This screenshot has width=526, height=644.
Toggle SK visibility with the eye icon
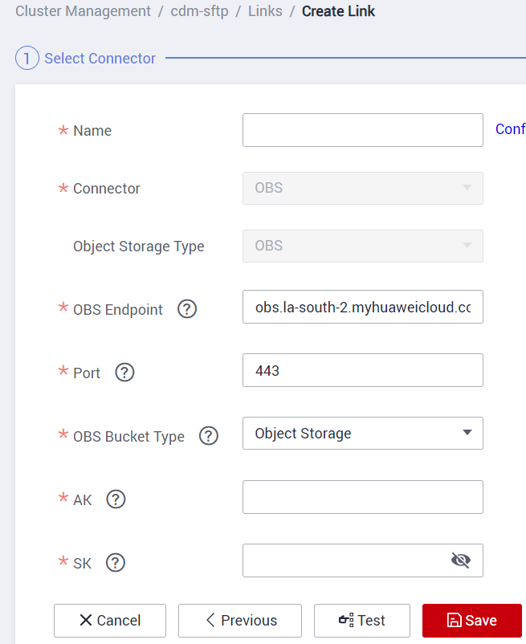point(460,560)
